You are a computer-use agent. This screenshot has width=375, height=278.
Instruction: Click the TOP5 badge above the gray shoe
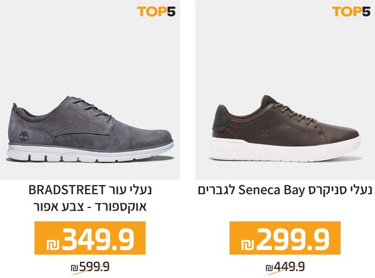point(159,11)
